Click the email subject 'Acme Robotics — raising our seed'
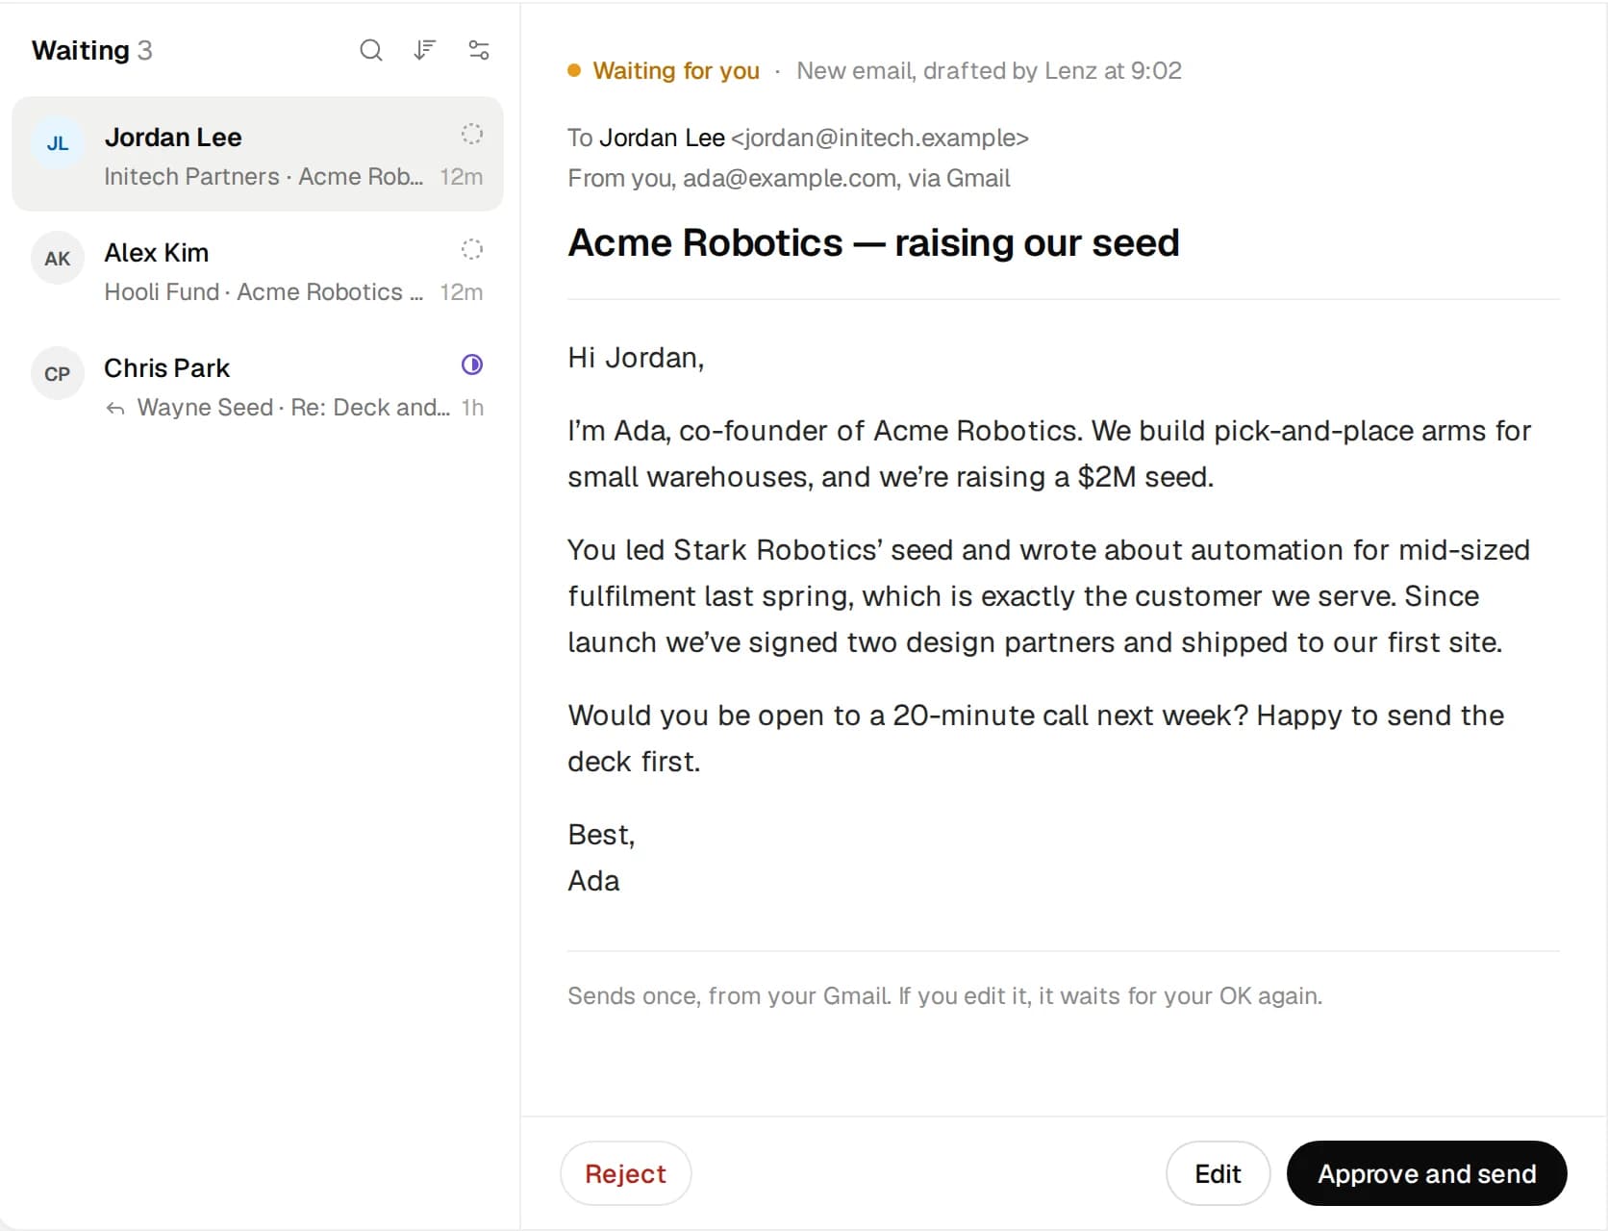Viewport: 1608px width, 1231px height. click(x=873, y=242)
